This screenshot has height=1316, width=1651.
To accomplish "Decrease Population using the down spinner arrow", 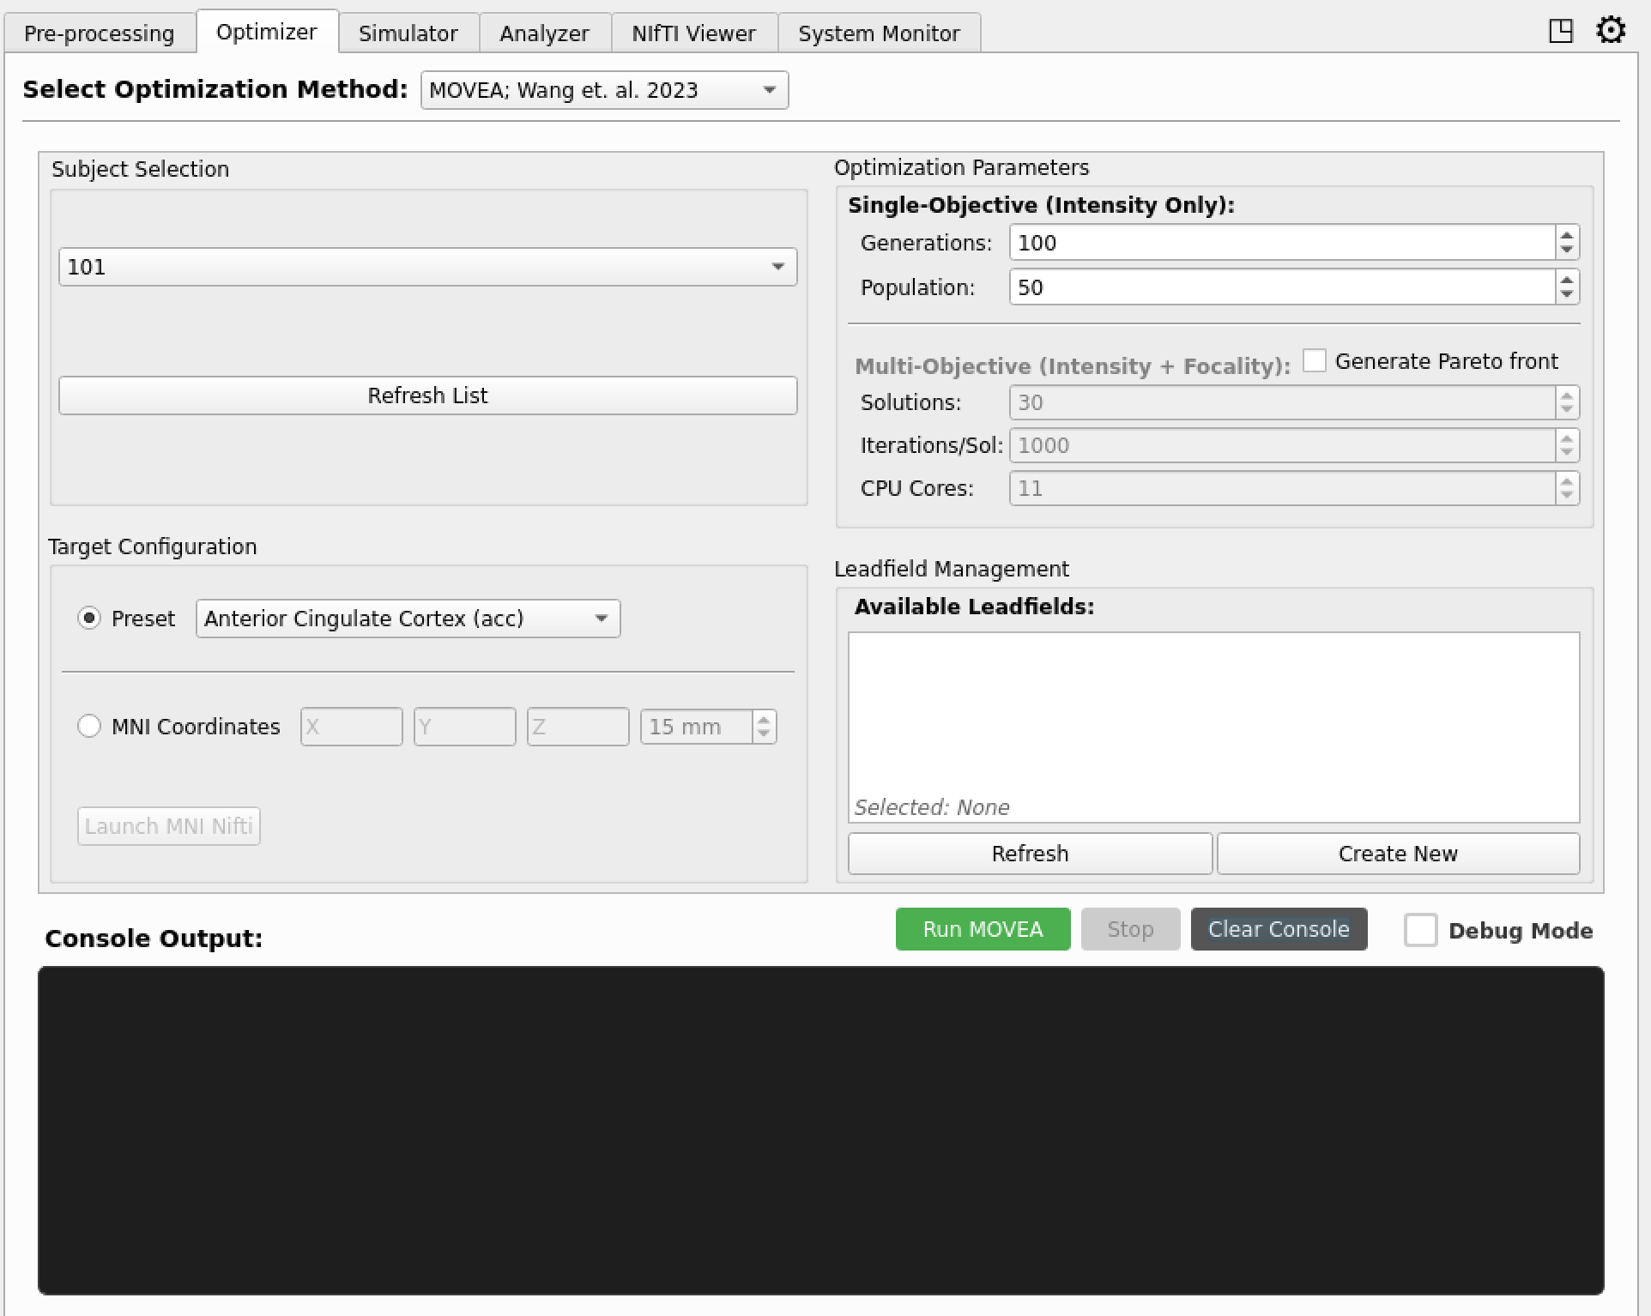I will coord(1564,294).
